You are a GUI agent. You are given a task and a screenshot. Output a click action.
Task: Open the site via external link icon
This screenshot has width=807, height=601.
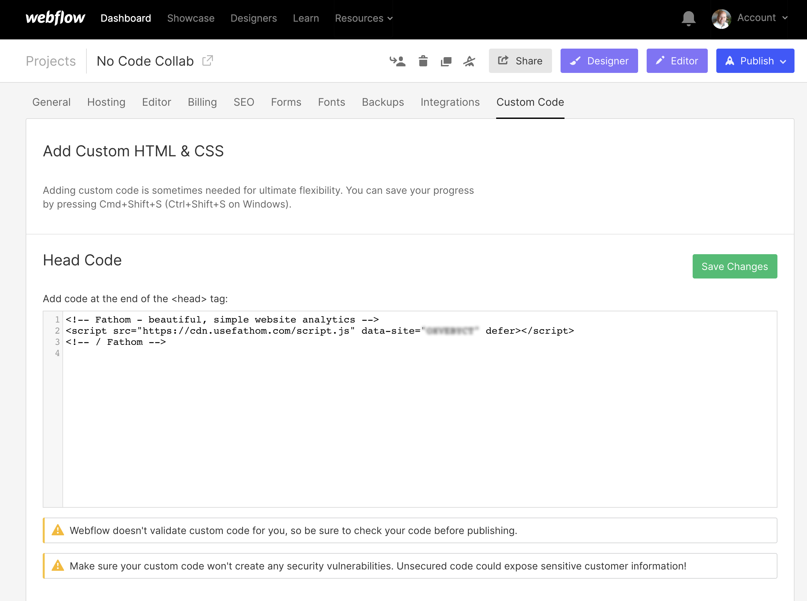point(207,61)
